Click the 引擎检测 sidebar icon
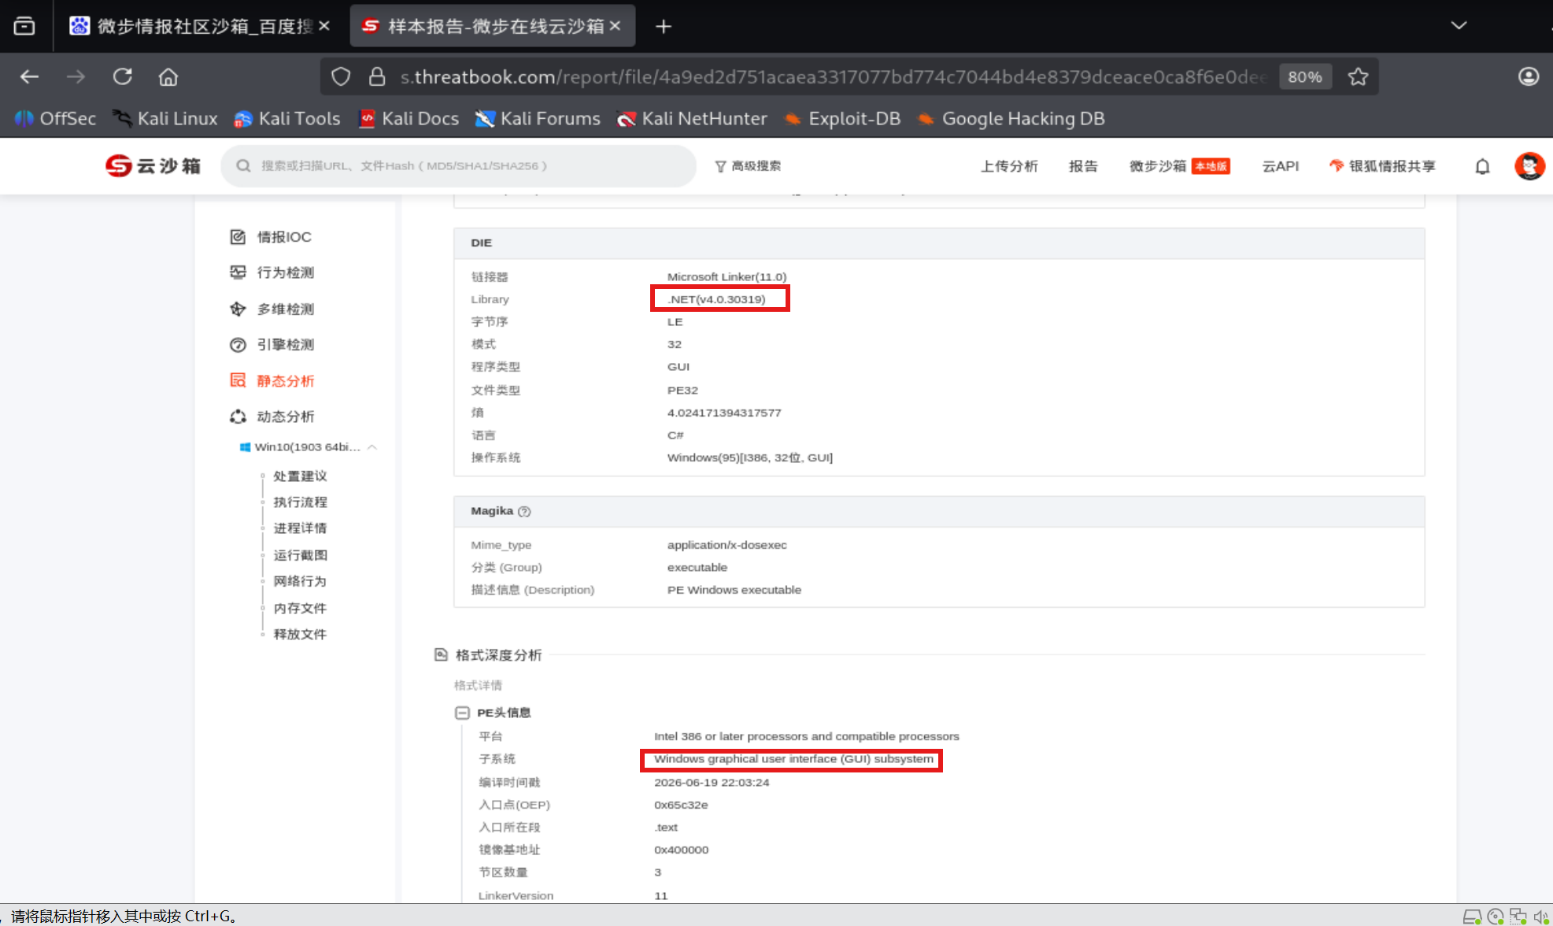Viewport: 1553px width, 926px height. click(238, 345)
